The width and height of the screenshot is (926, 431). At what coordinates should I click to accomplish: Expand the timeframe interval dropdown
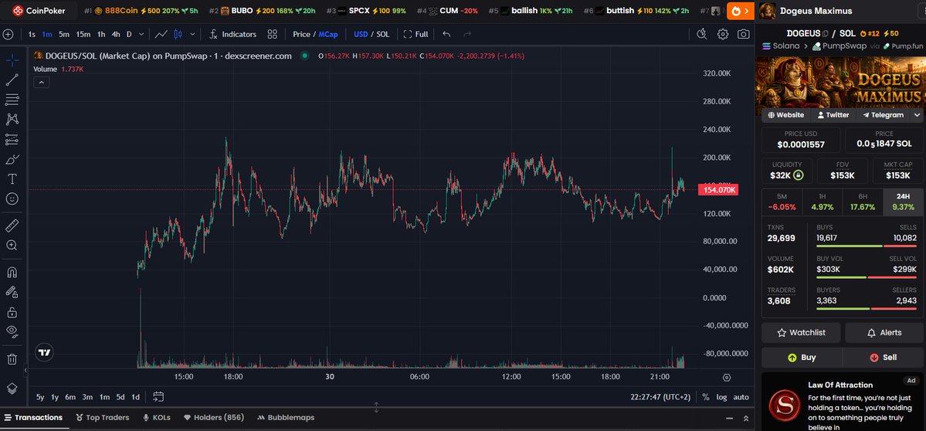tap(141, 34)
